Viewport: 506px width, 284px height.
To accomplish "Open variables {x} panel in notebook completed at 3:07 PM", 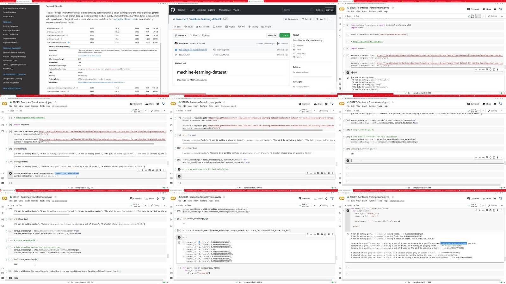I will [340, 125].
